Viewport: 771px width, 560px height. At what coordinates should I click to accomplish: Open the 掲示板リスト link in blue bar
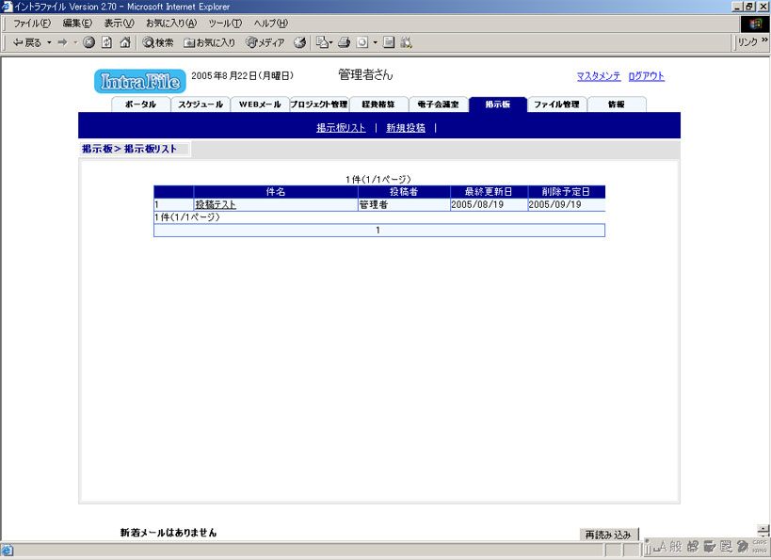tap(341, 128)
